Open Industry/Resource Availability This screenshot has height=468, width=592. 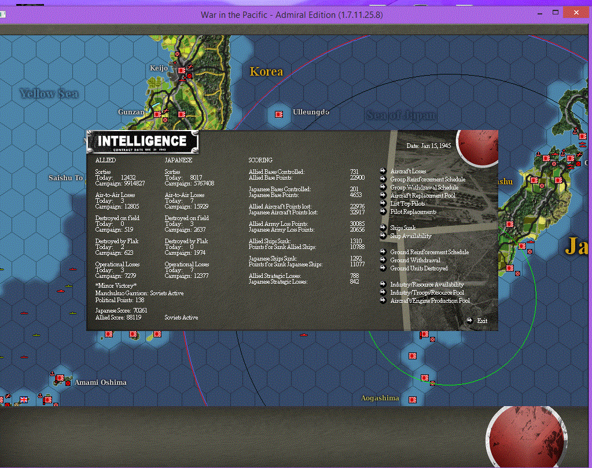(426, 284)
